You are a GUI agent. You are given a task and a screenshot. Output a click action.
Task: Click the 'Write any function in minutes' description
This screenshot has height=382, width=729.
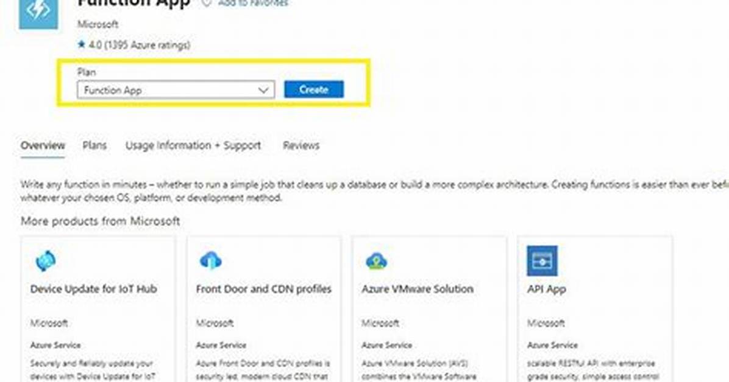(x=374, y=191)
